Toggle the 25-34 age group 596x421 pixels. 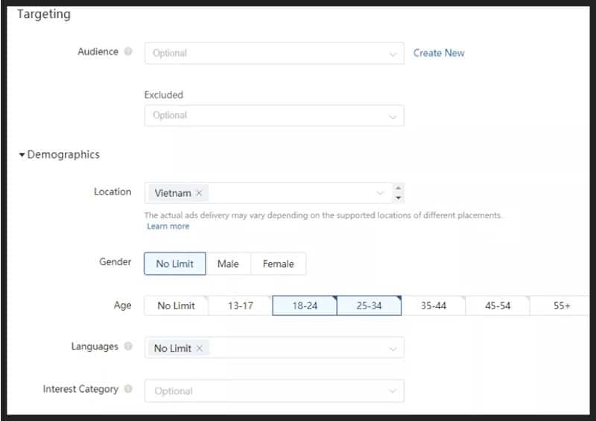(x=369, y=306)
